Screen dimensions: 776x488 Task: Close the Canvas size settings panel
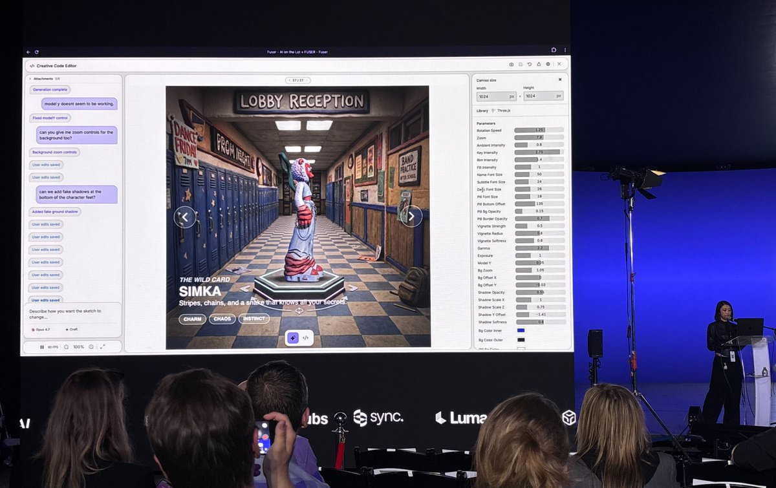point(560,80)
